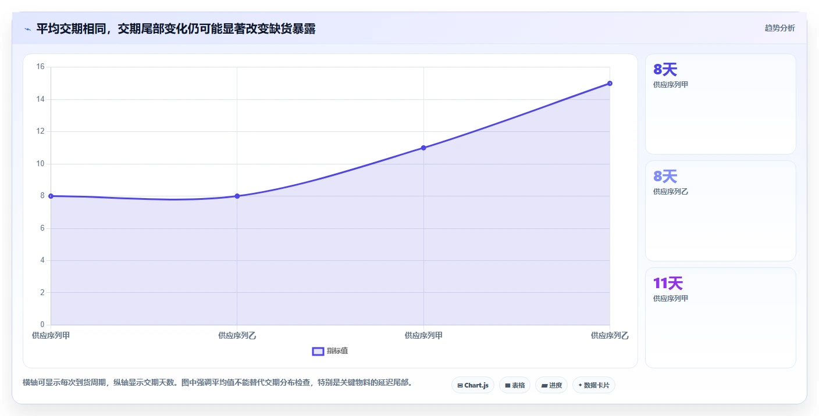Click the title 平均交期相同，交期尾部变化仍可能显著改变缺货暴露
Viewport: 819px width, 416px height.
pos(176,29)
